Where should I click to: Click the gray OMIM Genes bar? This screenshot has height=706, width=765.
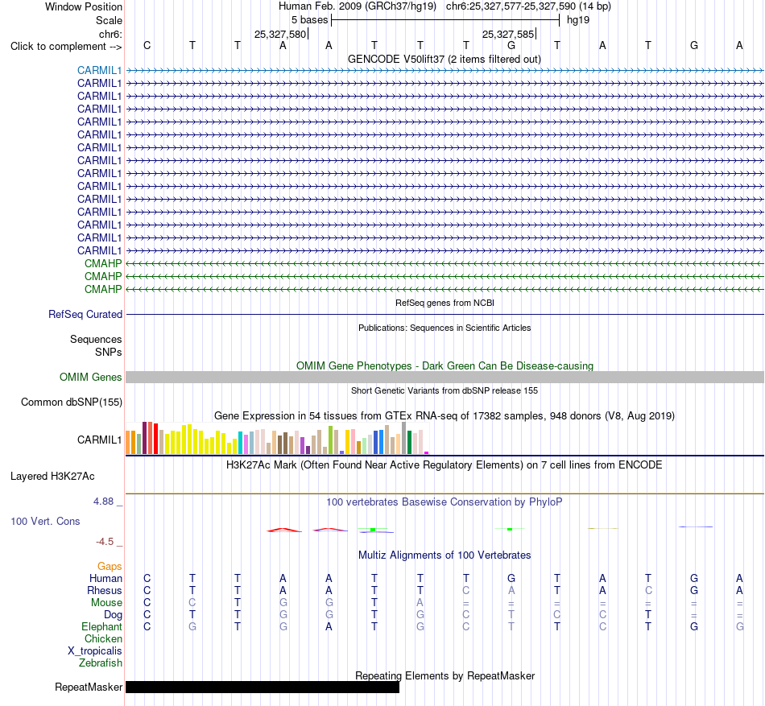[445, 377]
